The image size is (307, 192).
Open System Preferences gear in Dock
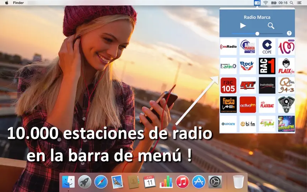coord(215,182)
